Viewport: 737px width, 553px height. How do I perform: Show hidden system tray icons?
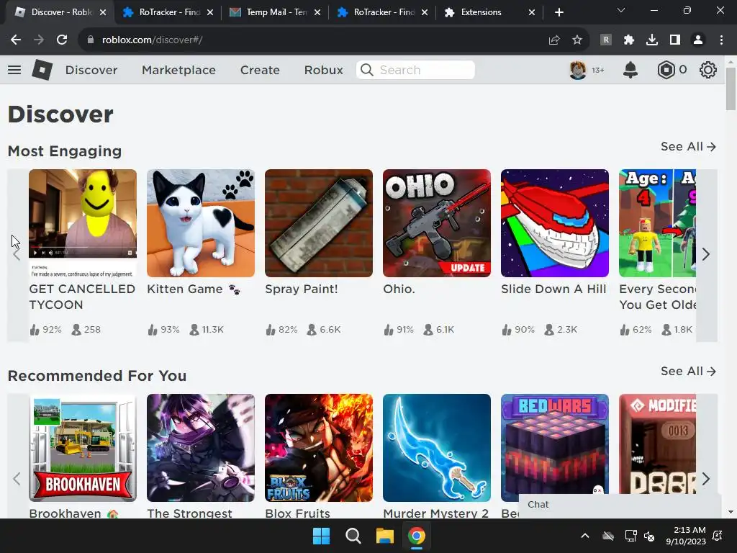[585, 536]
